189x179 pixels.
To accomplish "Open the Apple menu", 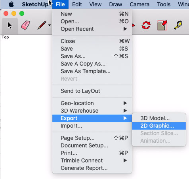I will (11, 4).
